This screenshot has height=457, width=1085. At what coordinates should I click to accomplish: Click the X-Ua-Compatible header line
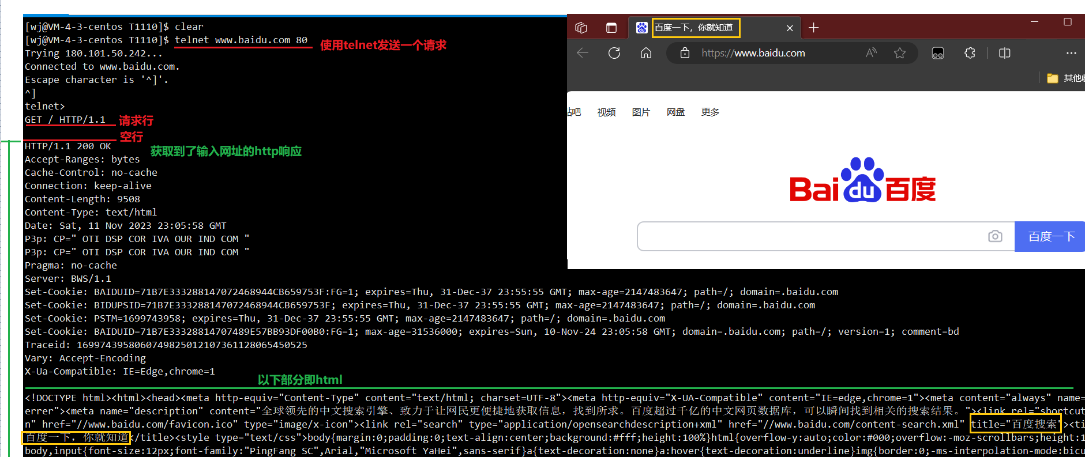(120, 371)
